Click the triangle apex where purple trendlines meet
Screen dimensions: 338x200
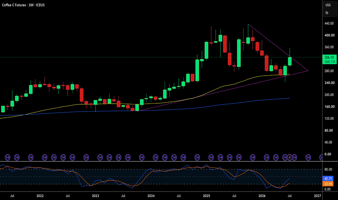[308, 71]
